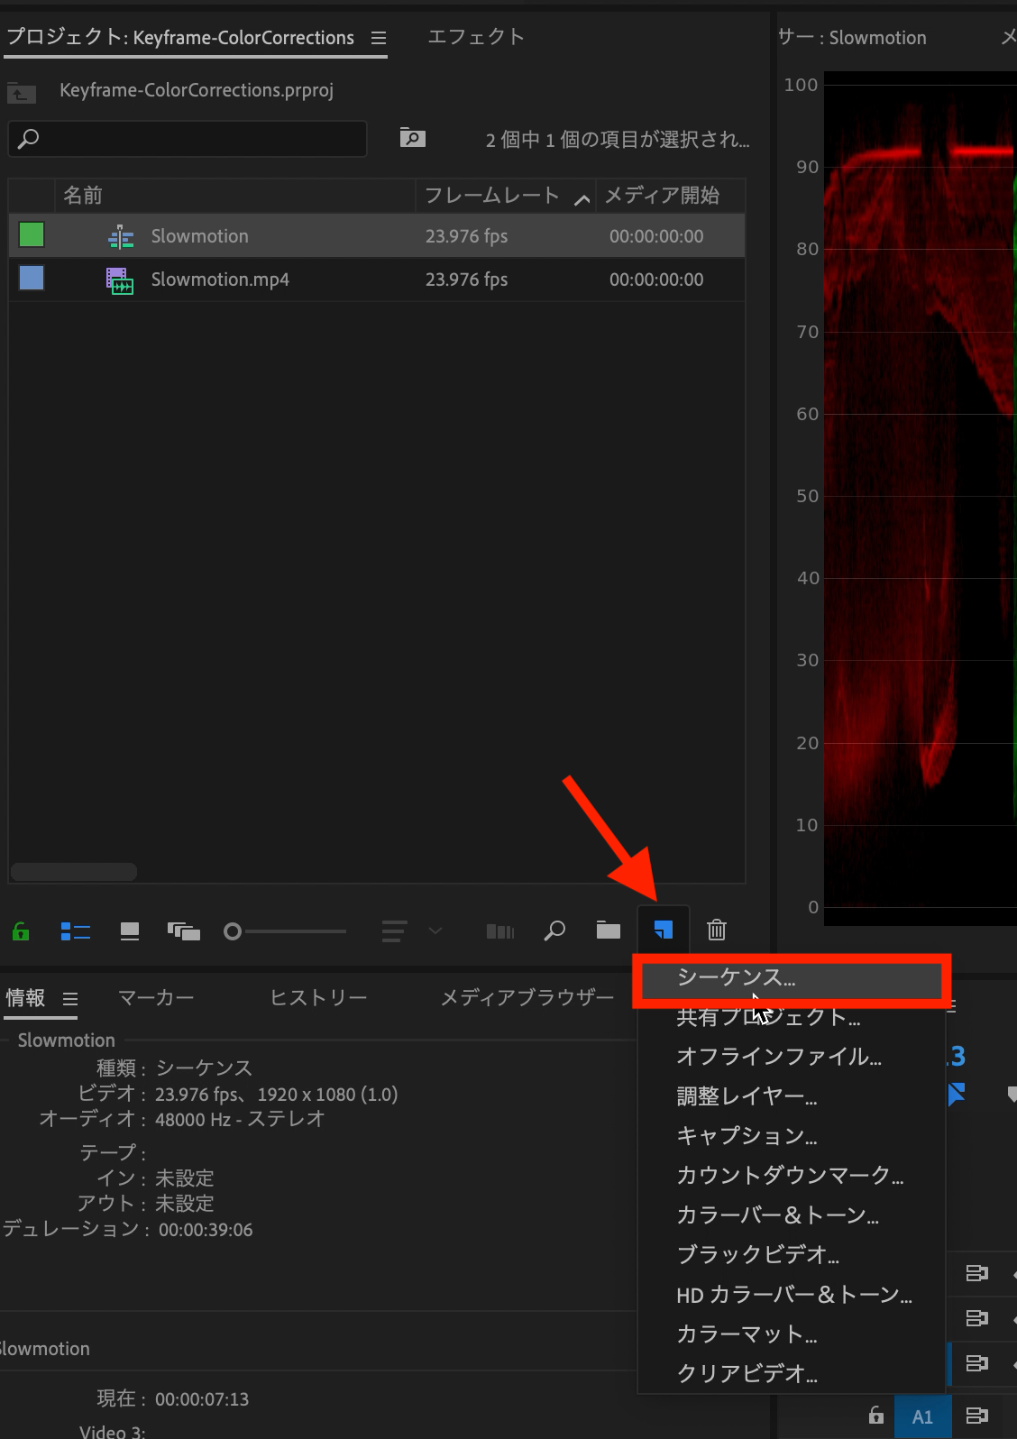
Task: Switch to the マーカー tab
Action: 156,998
